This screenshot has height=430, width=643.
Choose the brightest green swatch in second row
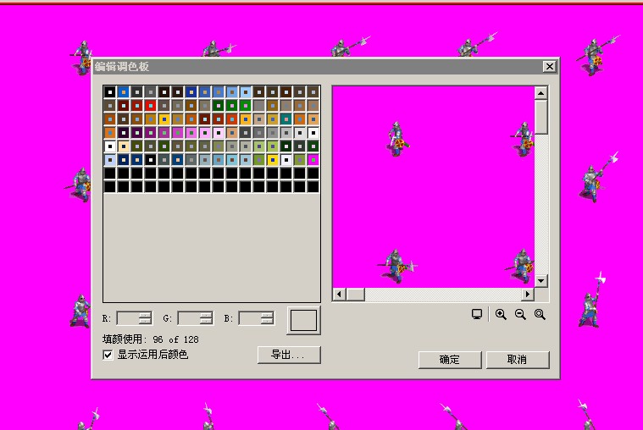[246, 106]
